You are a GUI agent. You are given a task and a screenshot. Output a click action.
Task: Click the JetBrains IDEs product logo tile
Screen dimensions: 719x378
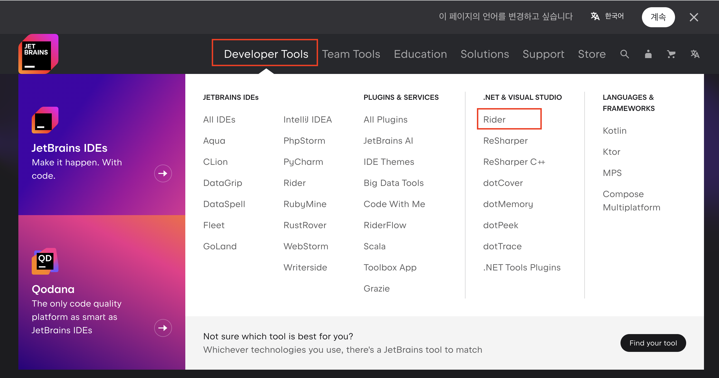[45, 120]
